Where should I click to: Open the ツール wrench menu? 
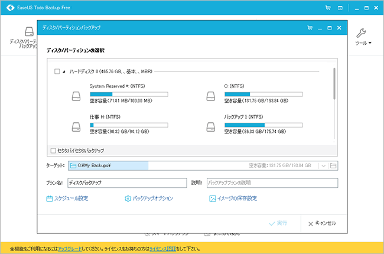tap(363, 37)
